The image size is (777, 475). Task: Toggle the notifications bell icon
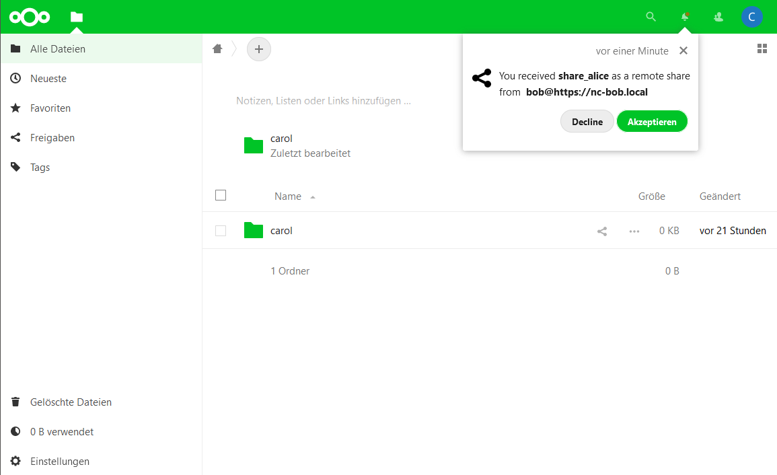(x=685, y=17)
